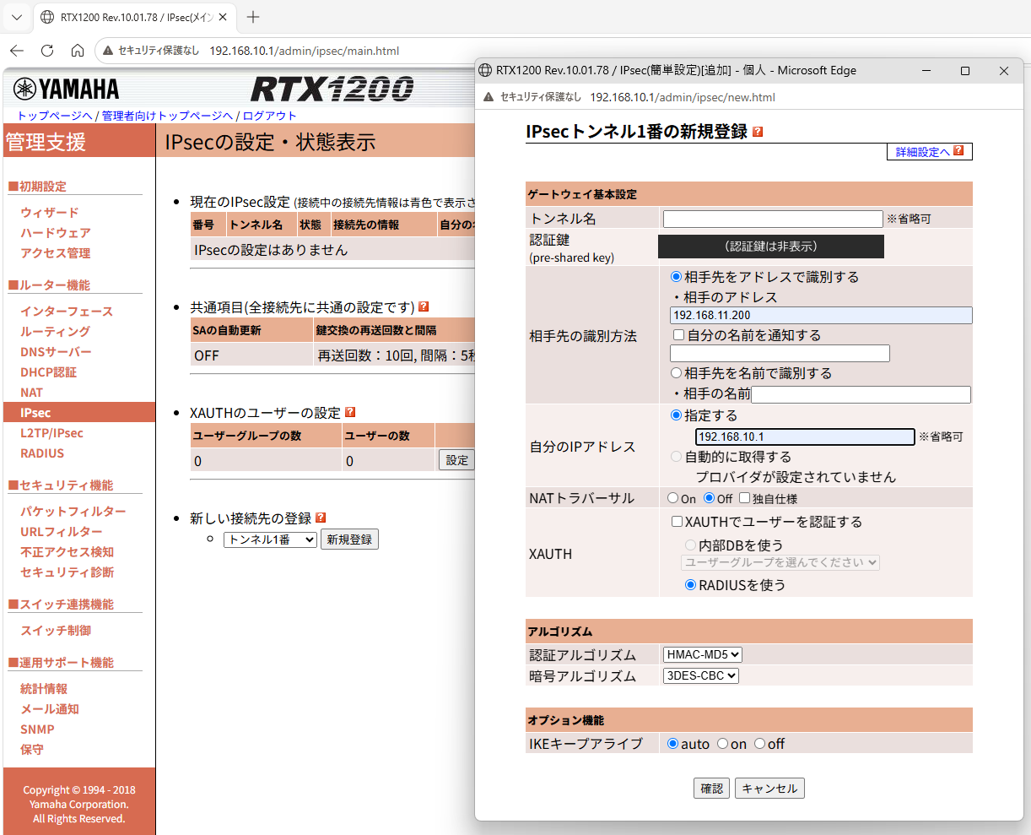The width and height of the screenshot is (1031, 835).
Task: Open the tab search chevron in the title bar
Action: pyautogui.click(x=16, y=17)
